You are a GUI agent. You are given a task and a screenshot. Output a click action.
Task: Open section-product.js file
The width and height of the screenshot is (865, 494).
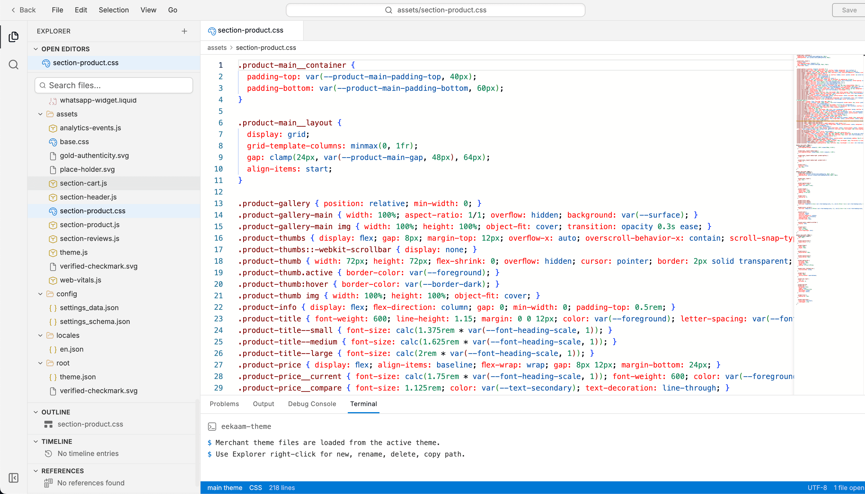(114, 225)
